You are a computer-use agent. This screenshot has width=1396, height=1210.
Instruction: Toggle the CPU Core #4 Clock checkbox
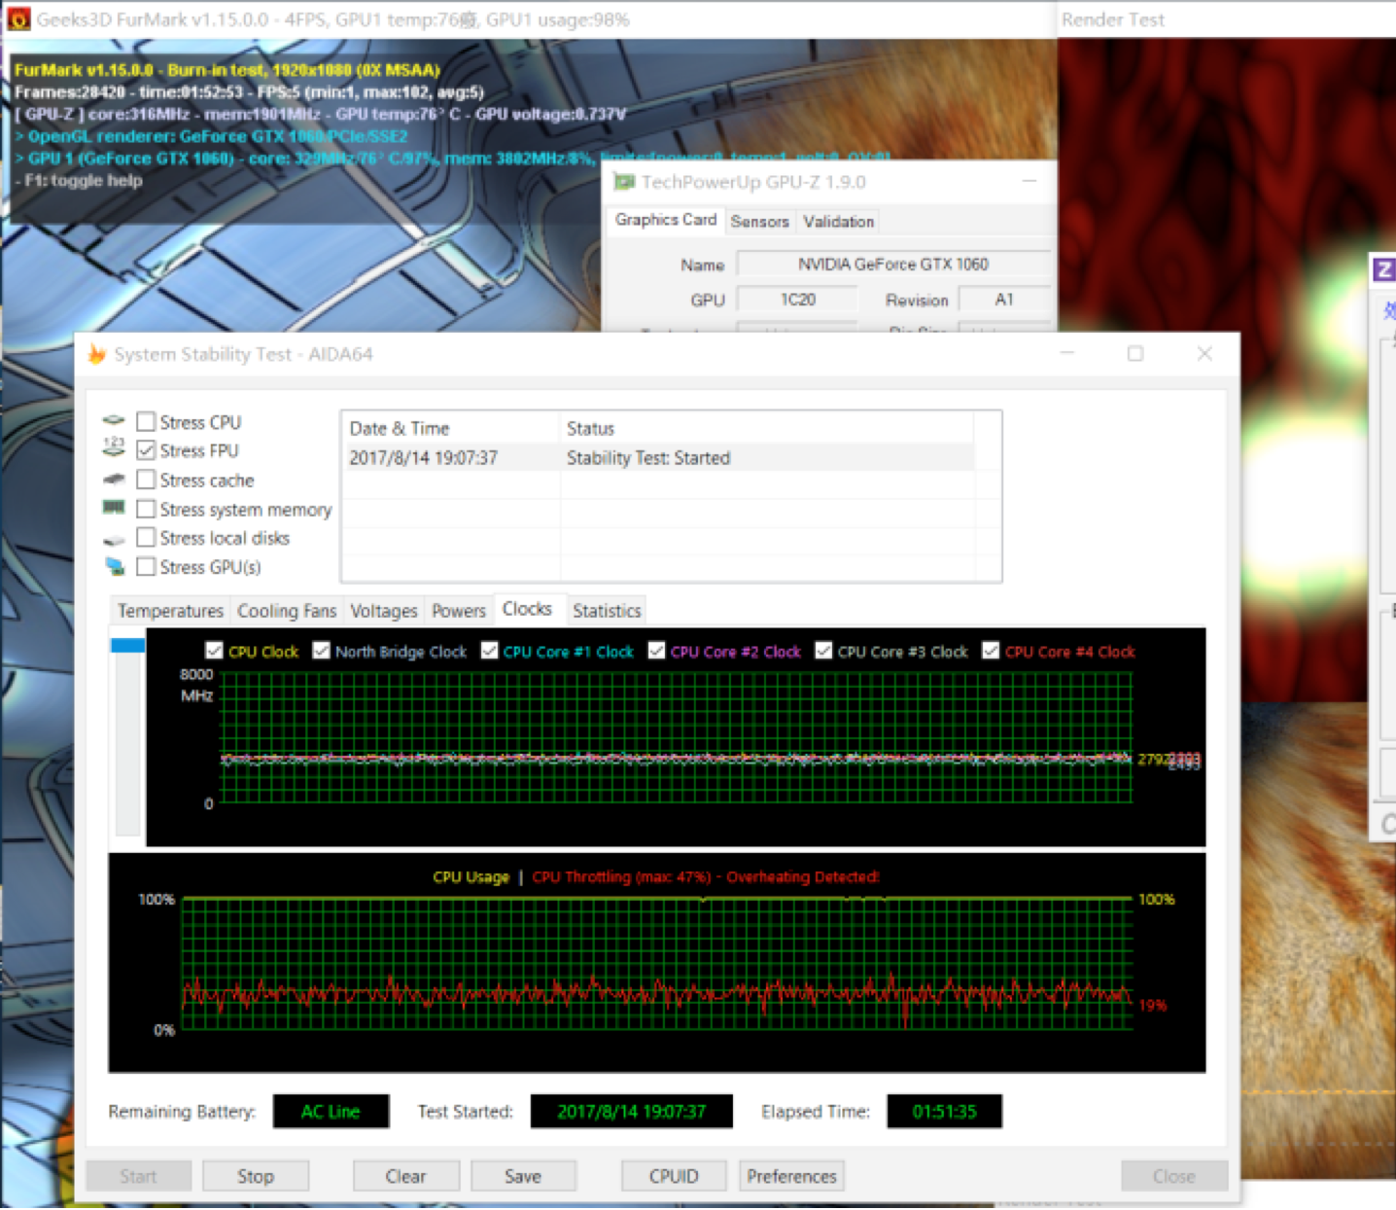click(991, 651)
